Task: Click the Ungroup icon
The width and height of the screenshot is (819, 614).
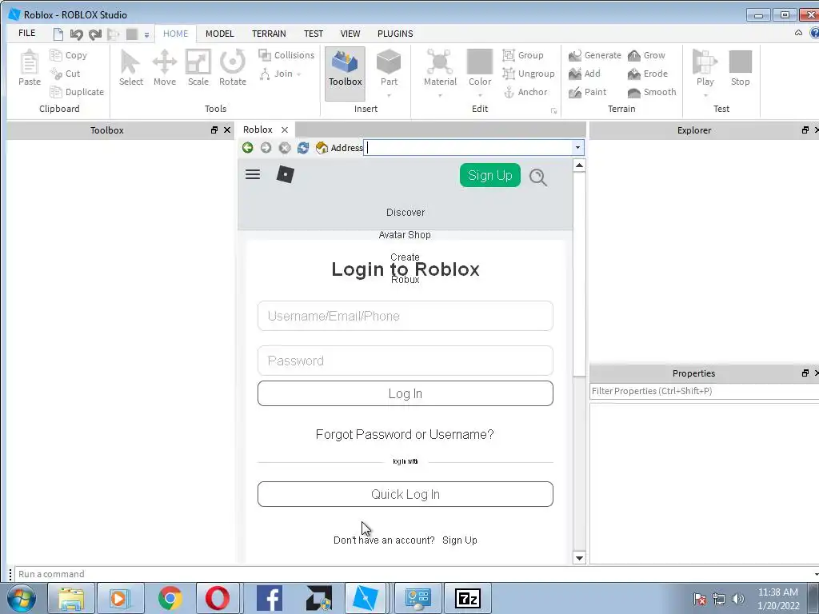Action: [x=509, y=74]
